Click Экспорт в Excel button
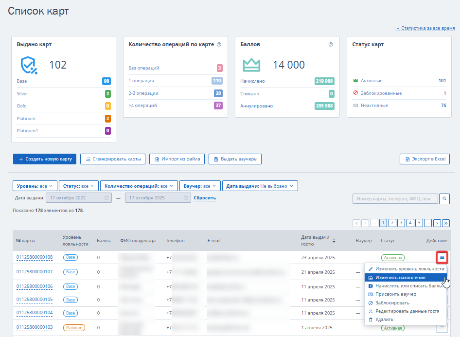The width and height of the screenshot is (460, 337). (x=425, y=159)
